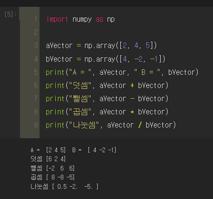Viewport: 213px width, 199px height.
Task: Click line number 3 in the gutter
Action: [36, 45]
